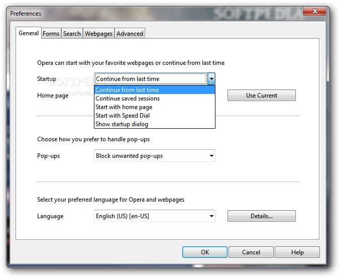
Task: Select 'Show startup dialog' option
Action: [155, 124]
